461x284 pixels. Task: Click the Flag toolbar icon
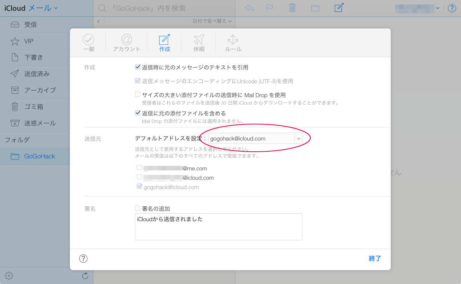click(270, 8)
